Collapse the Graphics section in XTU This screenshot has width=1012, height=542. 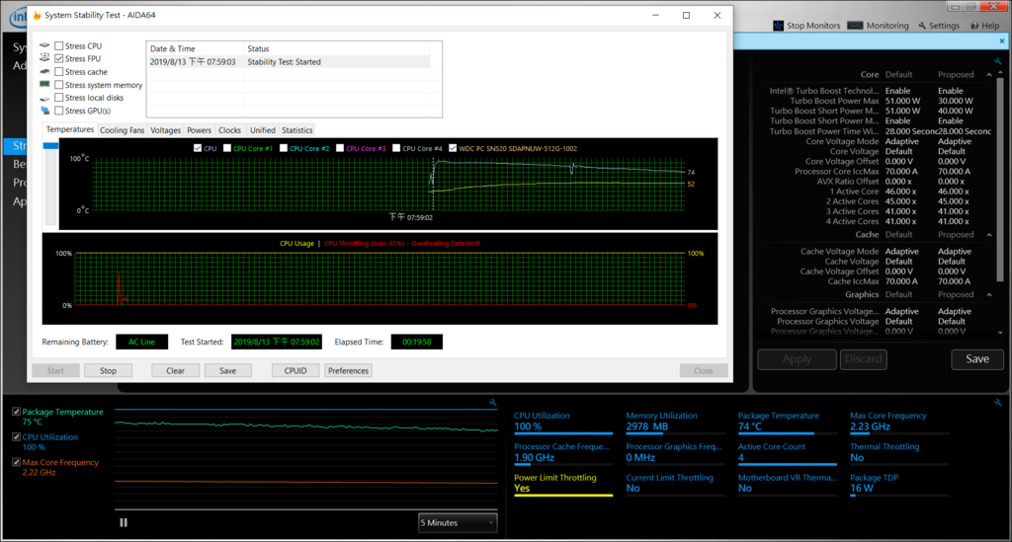(x=989, y=294)
